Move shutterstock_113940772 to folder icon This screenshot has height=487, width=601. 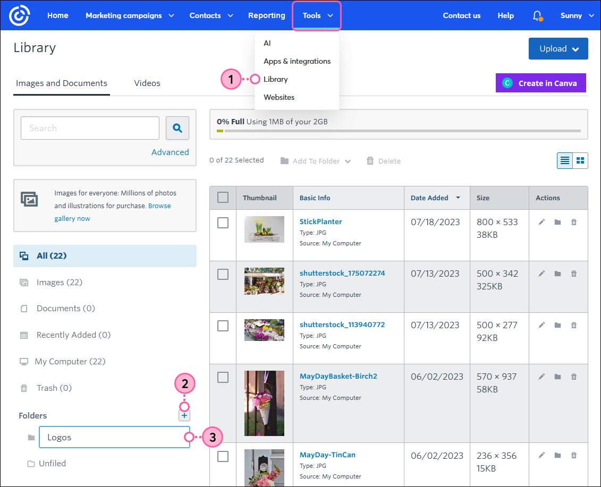click(x=557, y=326)
